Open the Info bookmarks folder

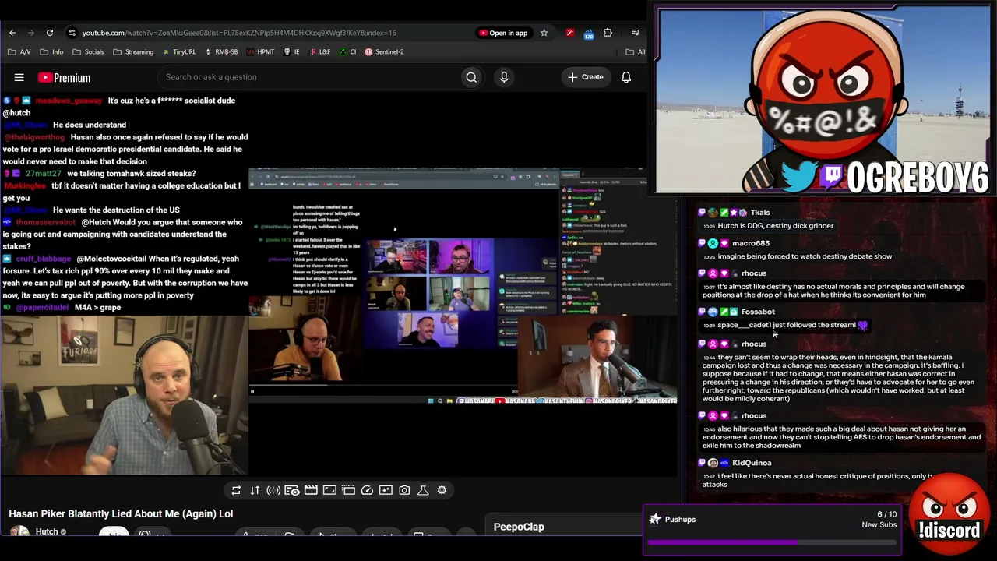51,52
